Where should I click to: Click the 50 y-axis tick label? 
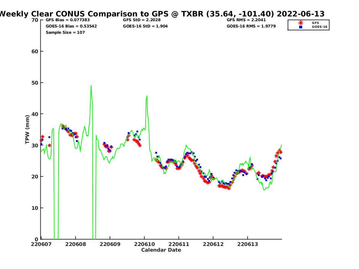point(35,83)
